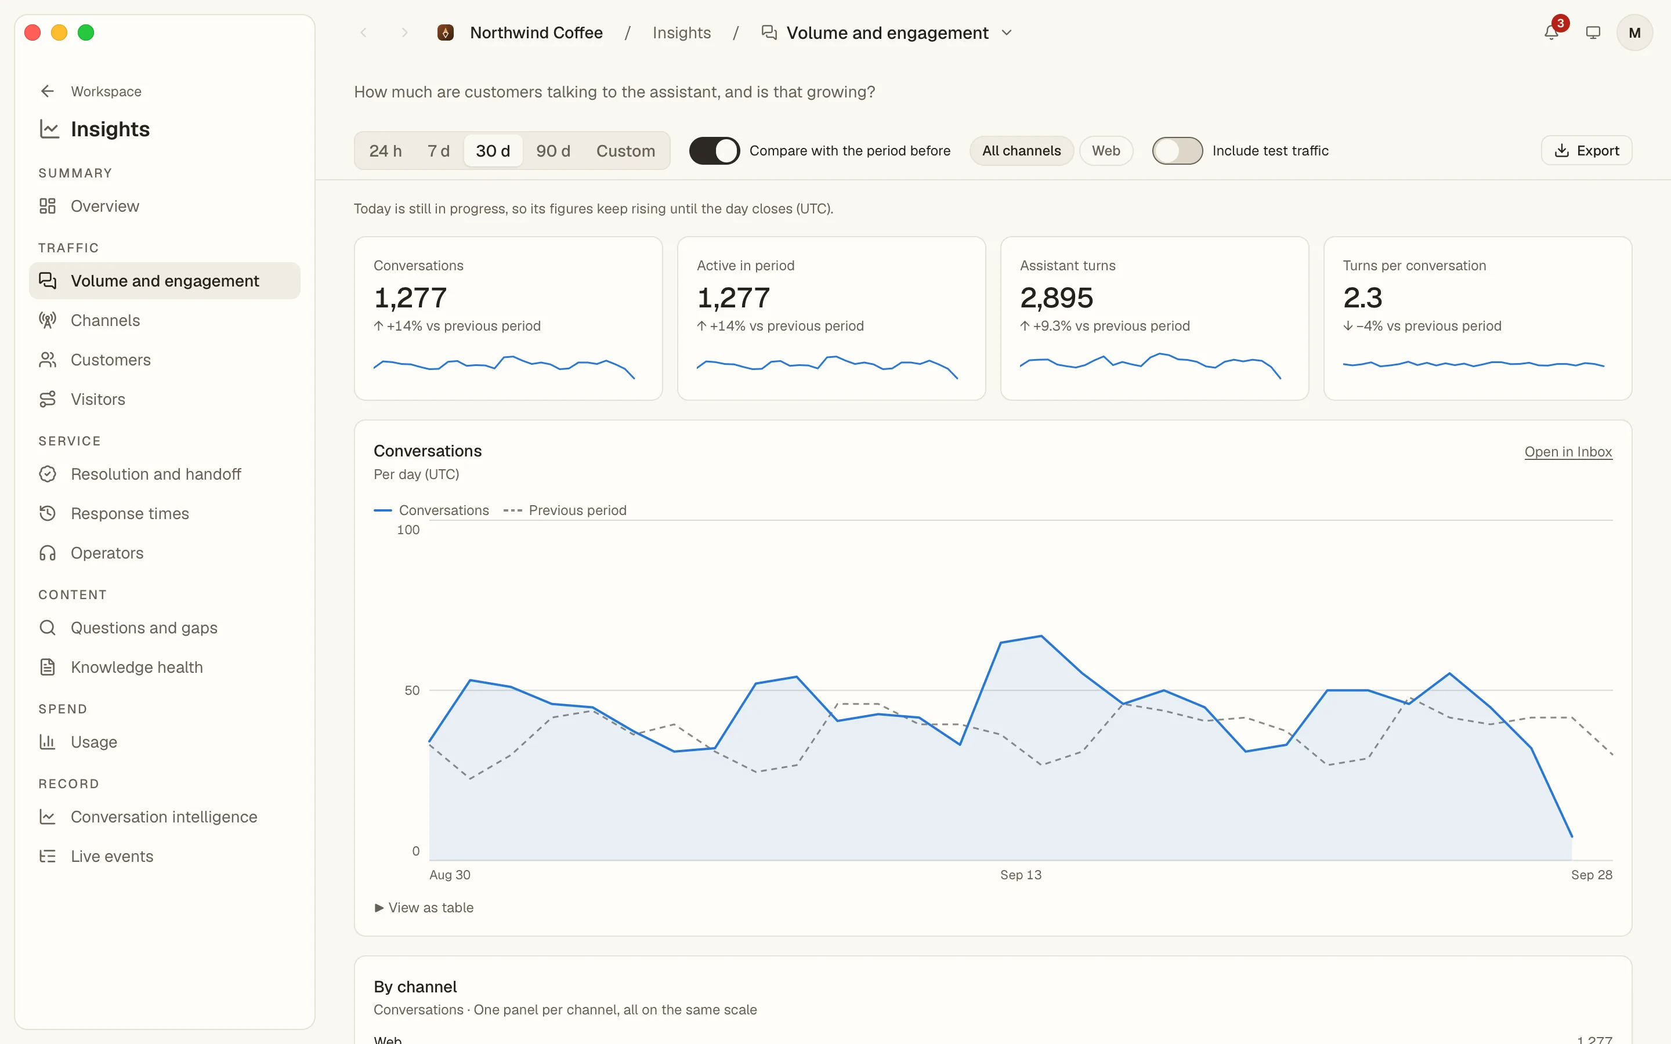The width and height of the screenshot is (1671, 1044).
Task: Click the Knowledge health document icon
Action: point(48,666)
